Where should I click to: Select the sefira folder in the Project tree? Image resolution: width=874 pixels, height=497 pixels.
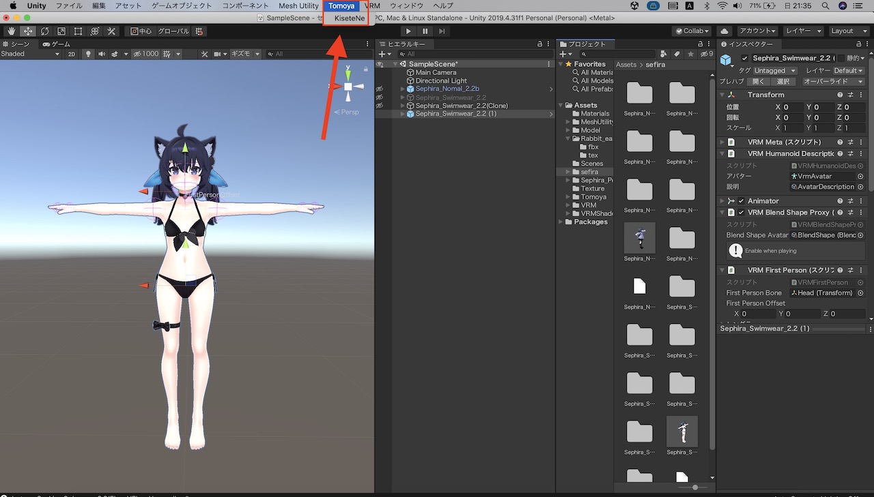[589, 171]
